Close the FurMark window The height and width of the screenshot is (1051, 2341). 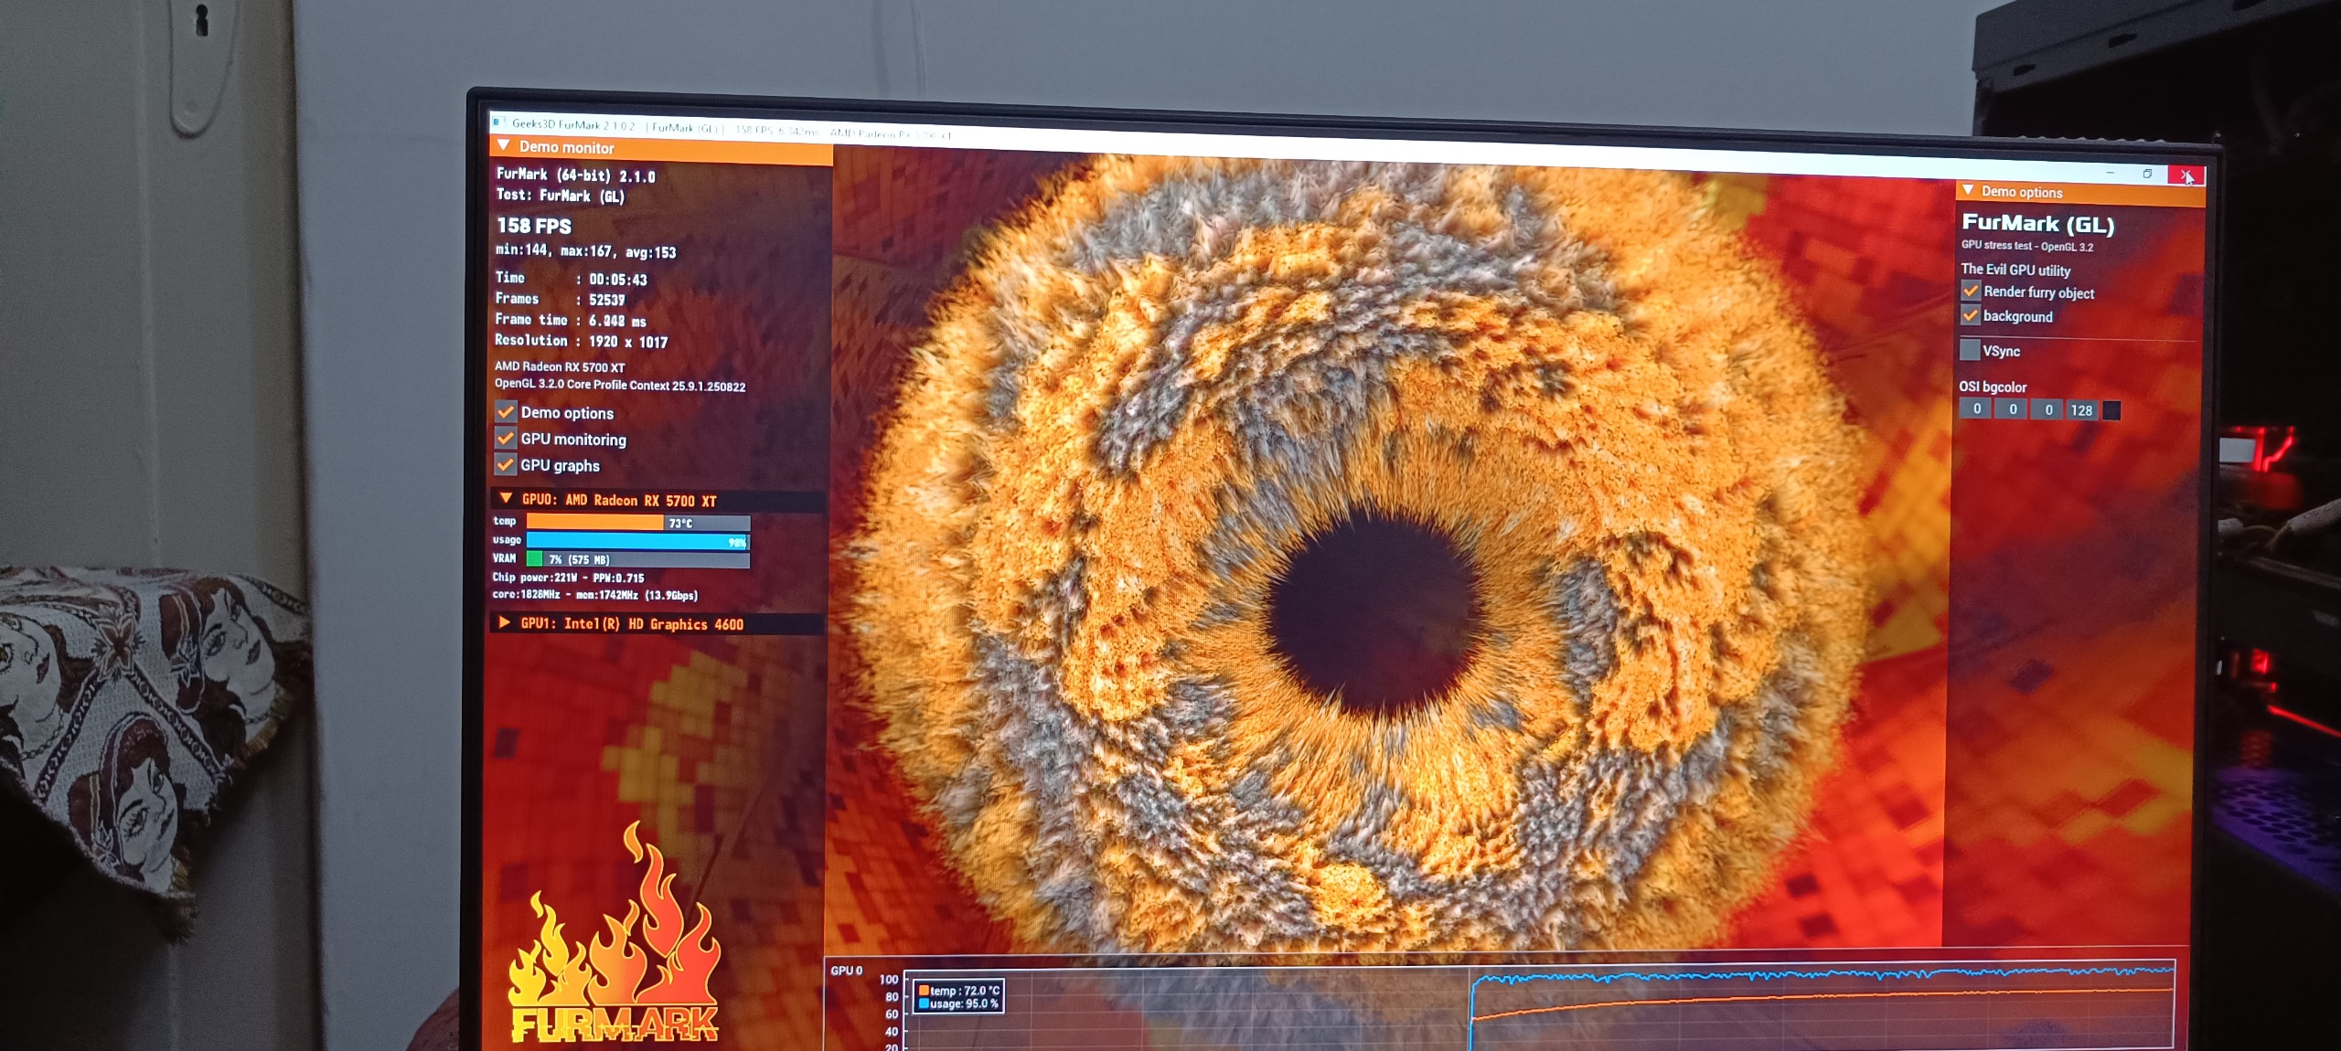coord(2186,175)
